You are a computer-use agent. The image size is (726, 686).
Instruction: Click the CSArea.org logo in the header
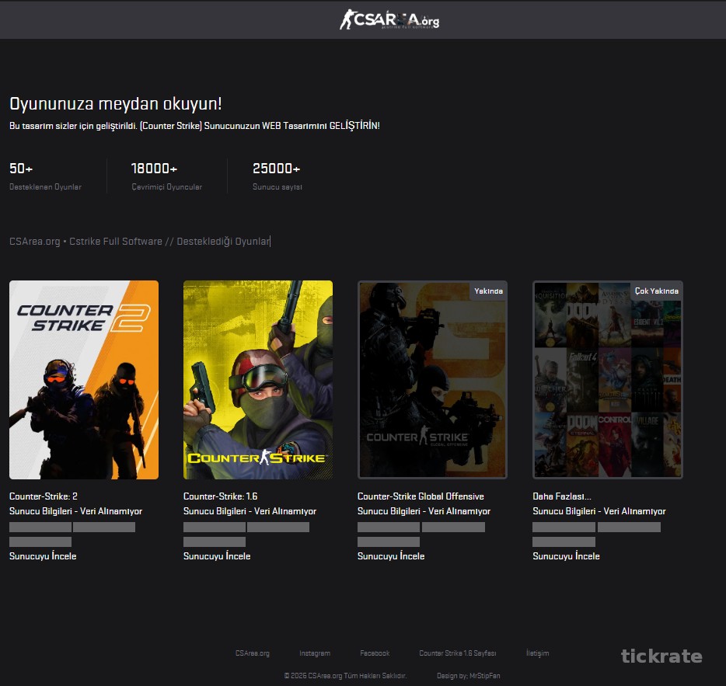coord(388,19)
